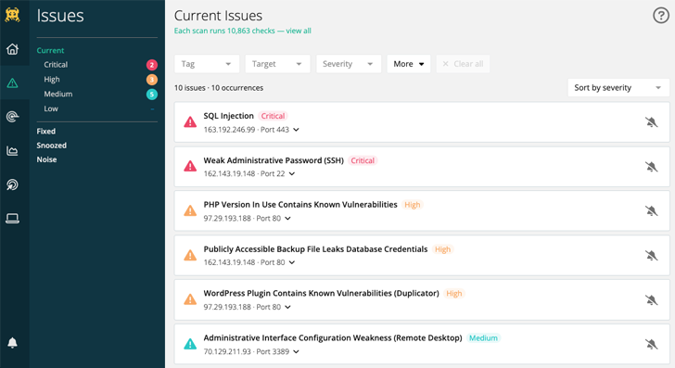The height and width of the screenshot is (368, 675).
Task: Filter by Low issues in sidebar
Action: tap(51, 108)
